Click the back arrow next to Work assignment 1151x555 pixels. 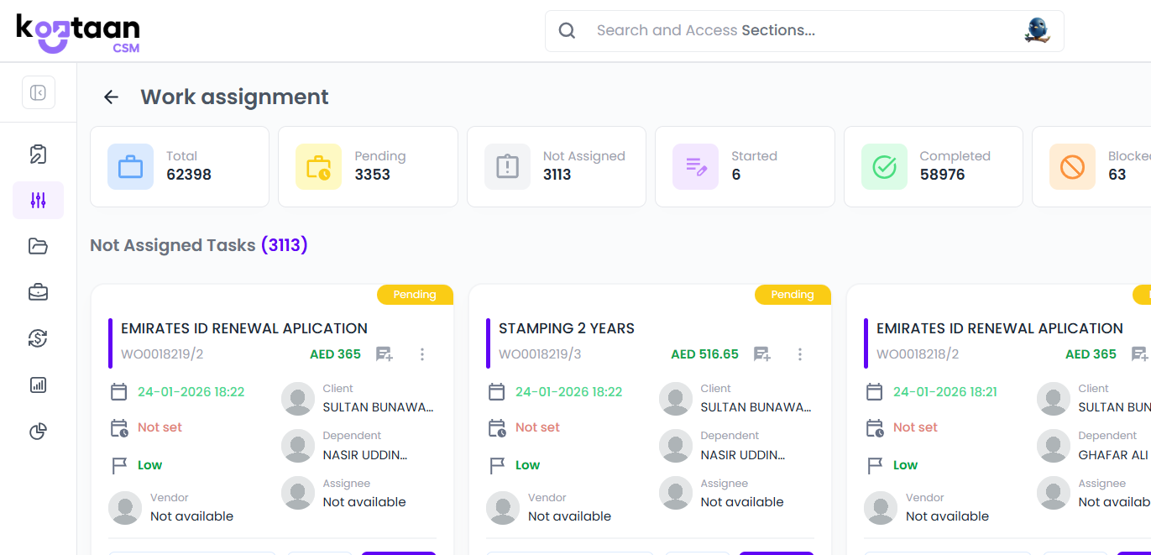[x=111, y=97]
